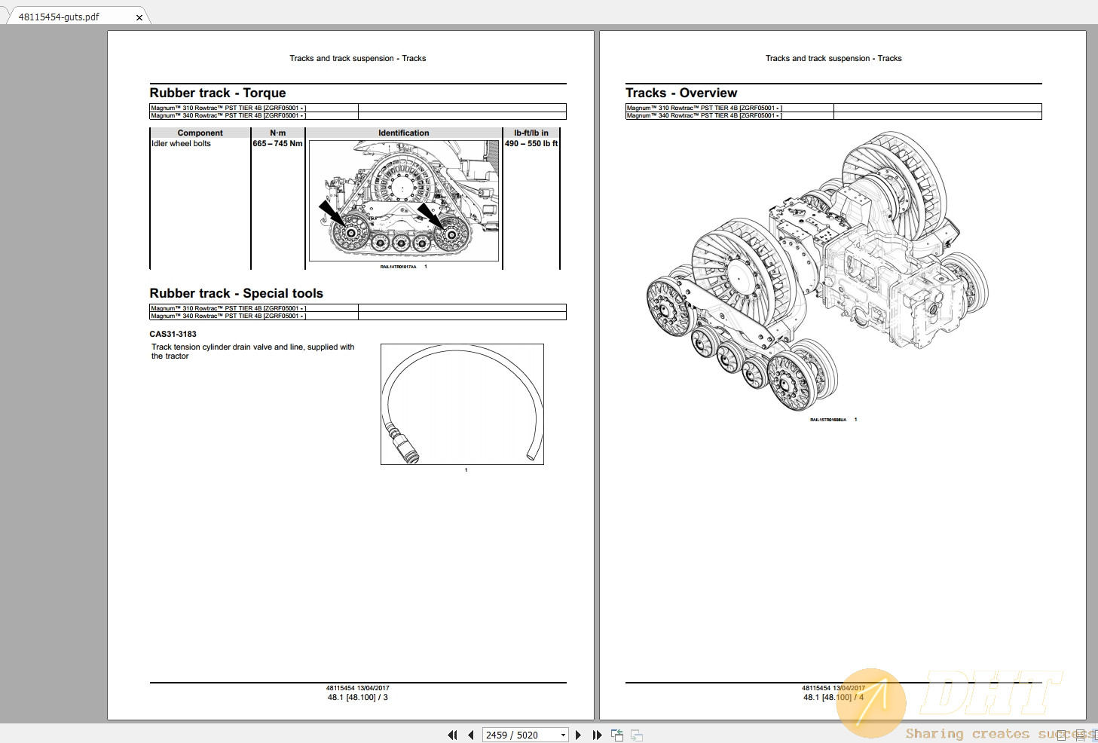1098x743 pixels.
Task: Jump to the last page of the document
Action: tap(598, 735)
